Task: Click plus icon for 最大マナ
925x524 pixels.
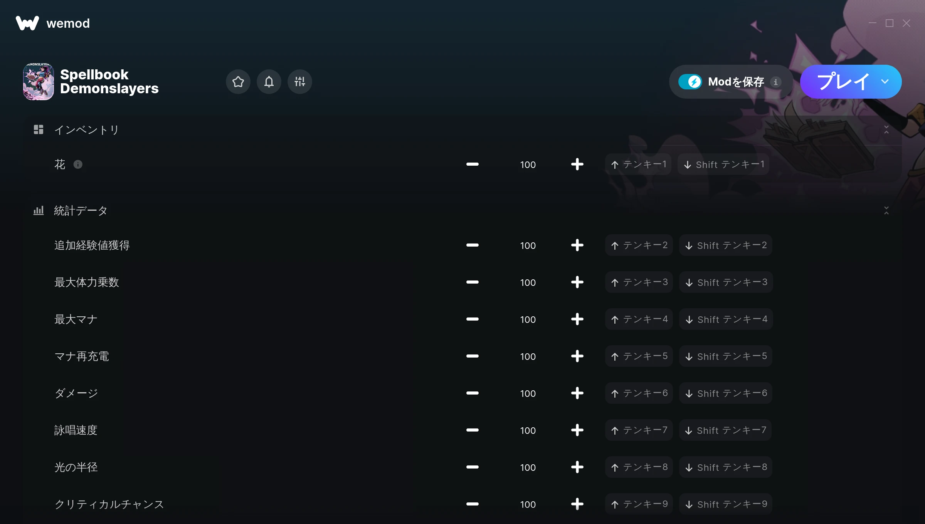Action: click(x=577, y=319)
